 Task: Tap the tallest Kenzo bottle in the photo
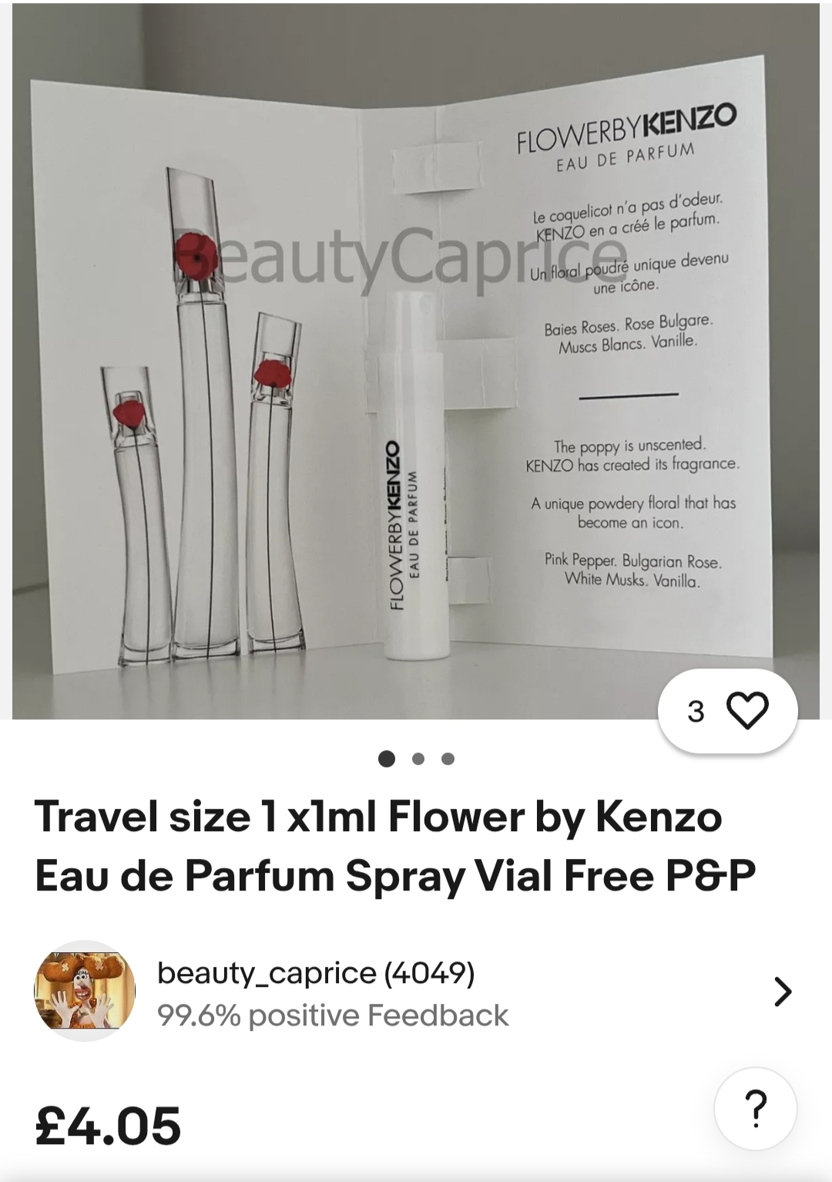click(202, 407)
